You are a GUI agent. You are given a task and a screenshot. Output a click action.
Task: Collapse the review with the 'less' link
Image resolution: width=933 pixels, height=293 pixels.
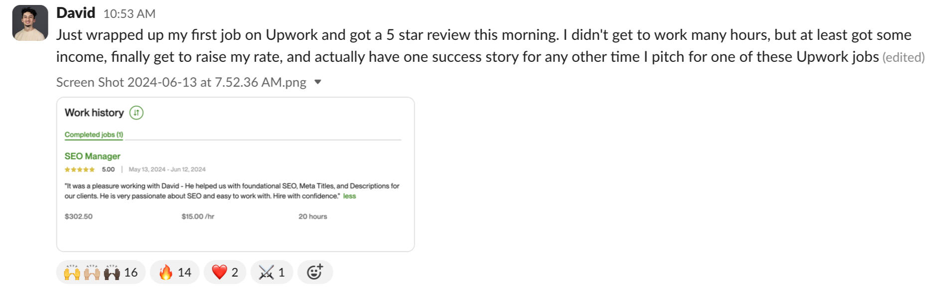click(x=349, y=196)
